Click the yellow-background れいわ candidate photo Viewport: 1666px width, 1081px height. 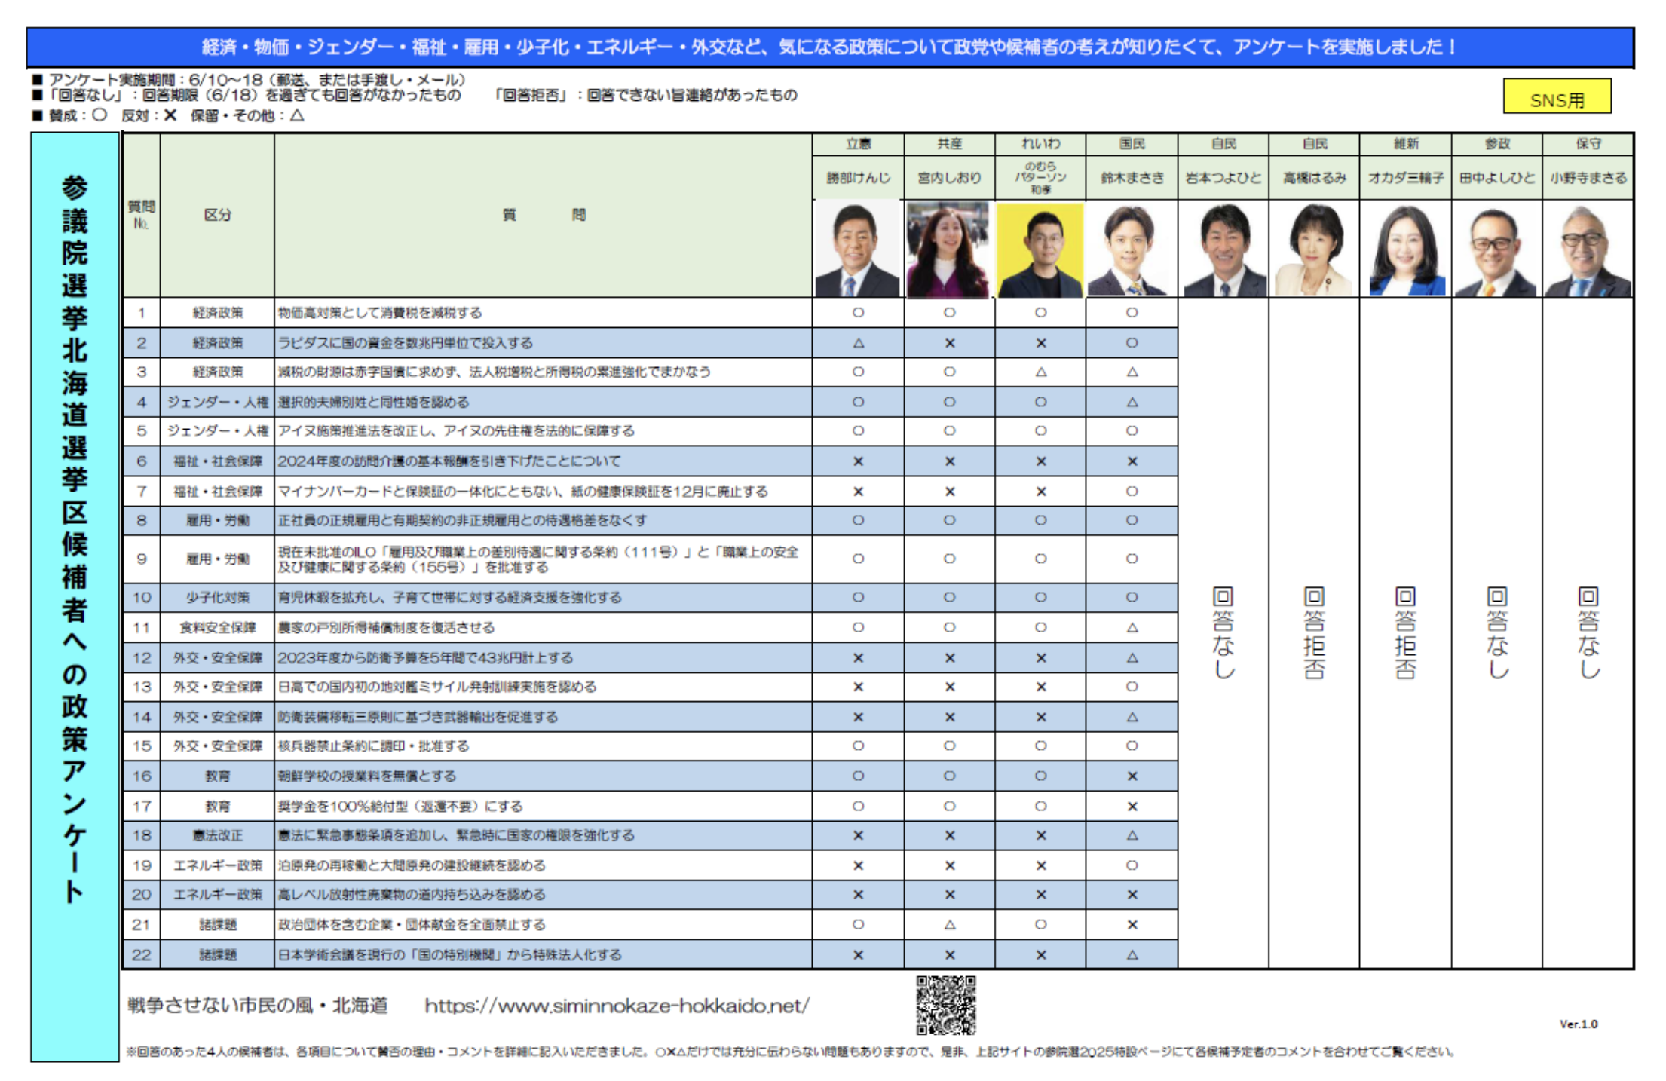click(1040, 250)
